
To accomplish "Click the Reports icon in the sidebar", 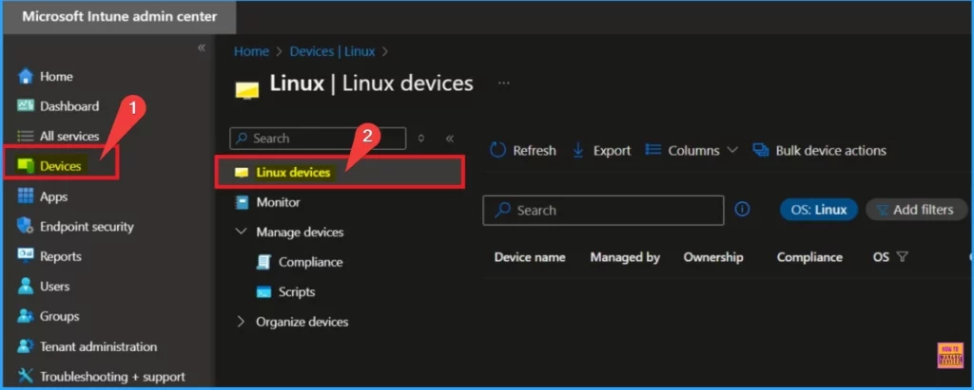I will coord(26,256).
